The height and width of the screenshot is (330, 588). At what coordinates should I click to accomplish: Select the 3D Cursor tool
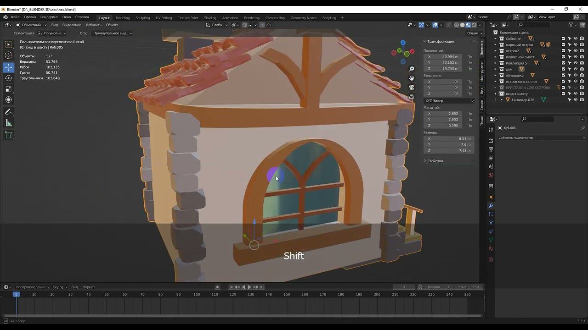pyautogui.click(x=9, y=55)
